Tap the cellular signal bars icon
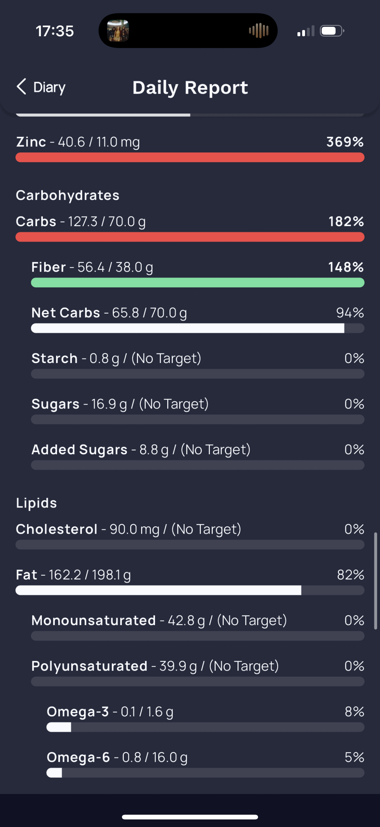The image size is (380, 827). [x=306, y=31]
